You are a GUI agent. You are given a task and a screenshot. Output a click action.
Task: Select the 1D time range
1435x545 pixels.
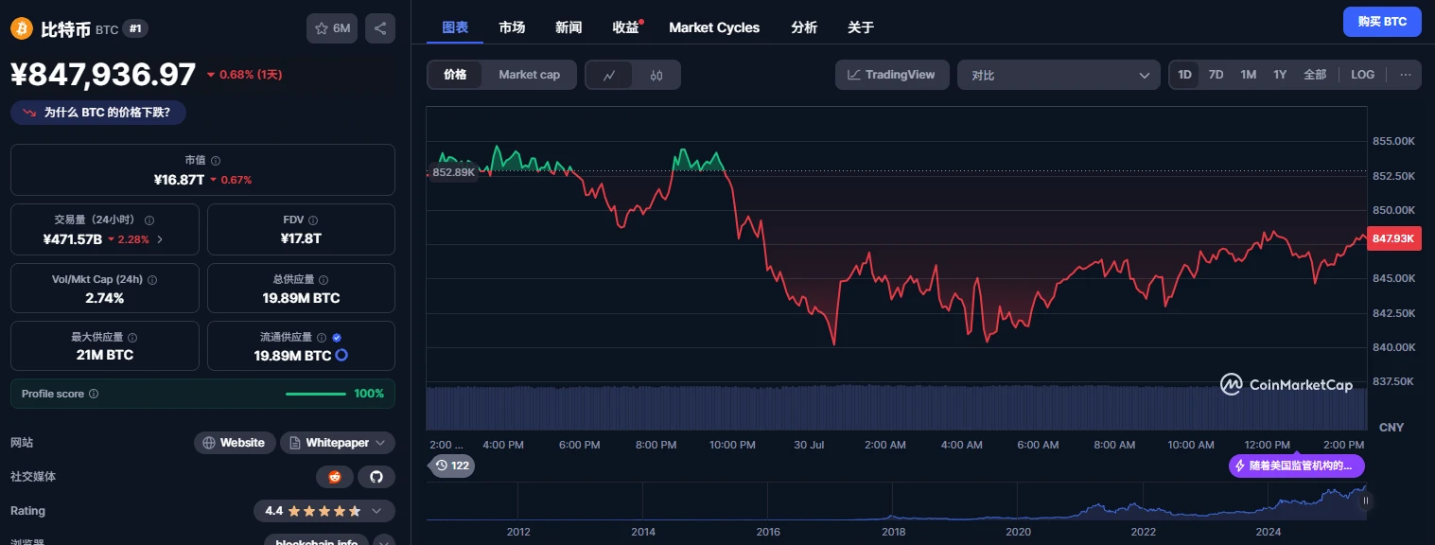(1184, 75)
